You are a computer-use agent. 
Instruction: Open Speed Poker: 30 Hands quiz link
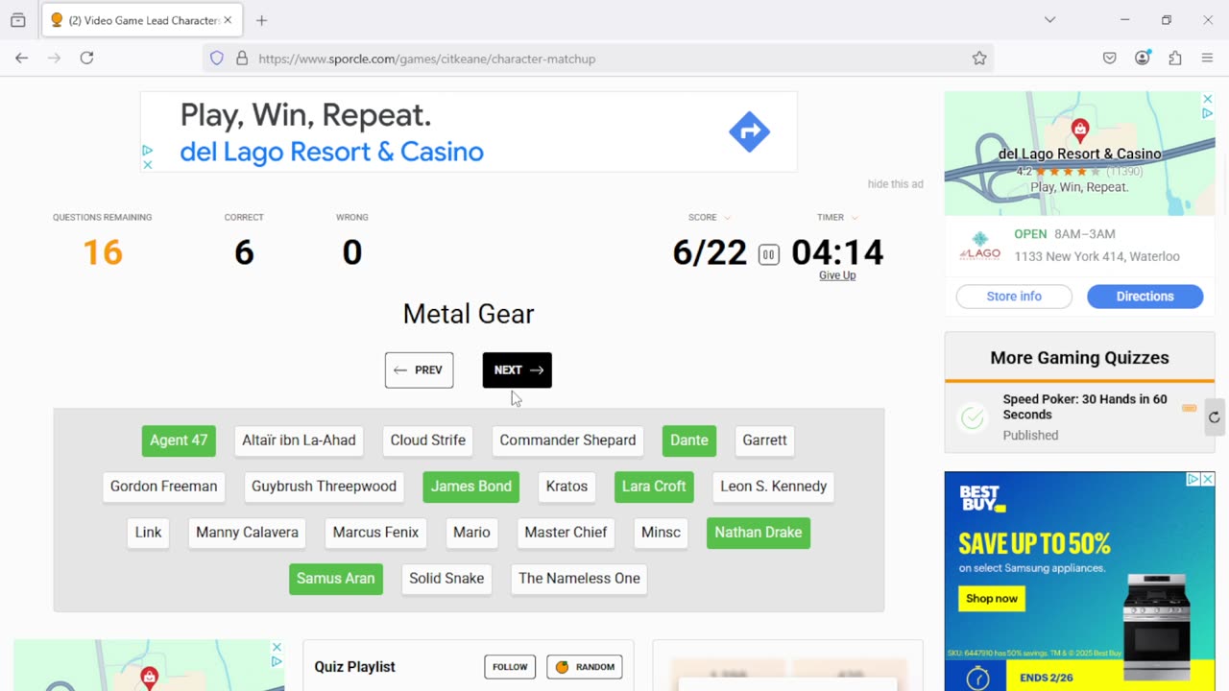pos(1085,407)
